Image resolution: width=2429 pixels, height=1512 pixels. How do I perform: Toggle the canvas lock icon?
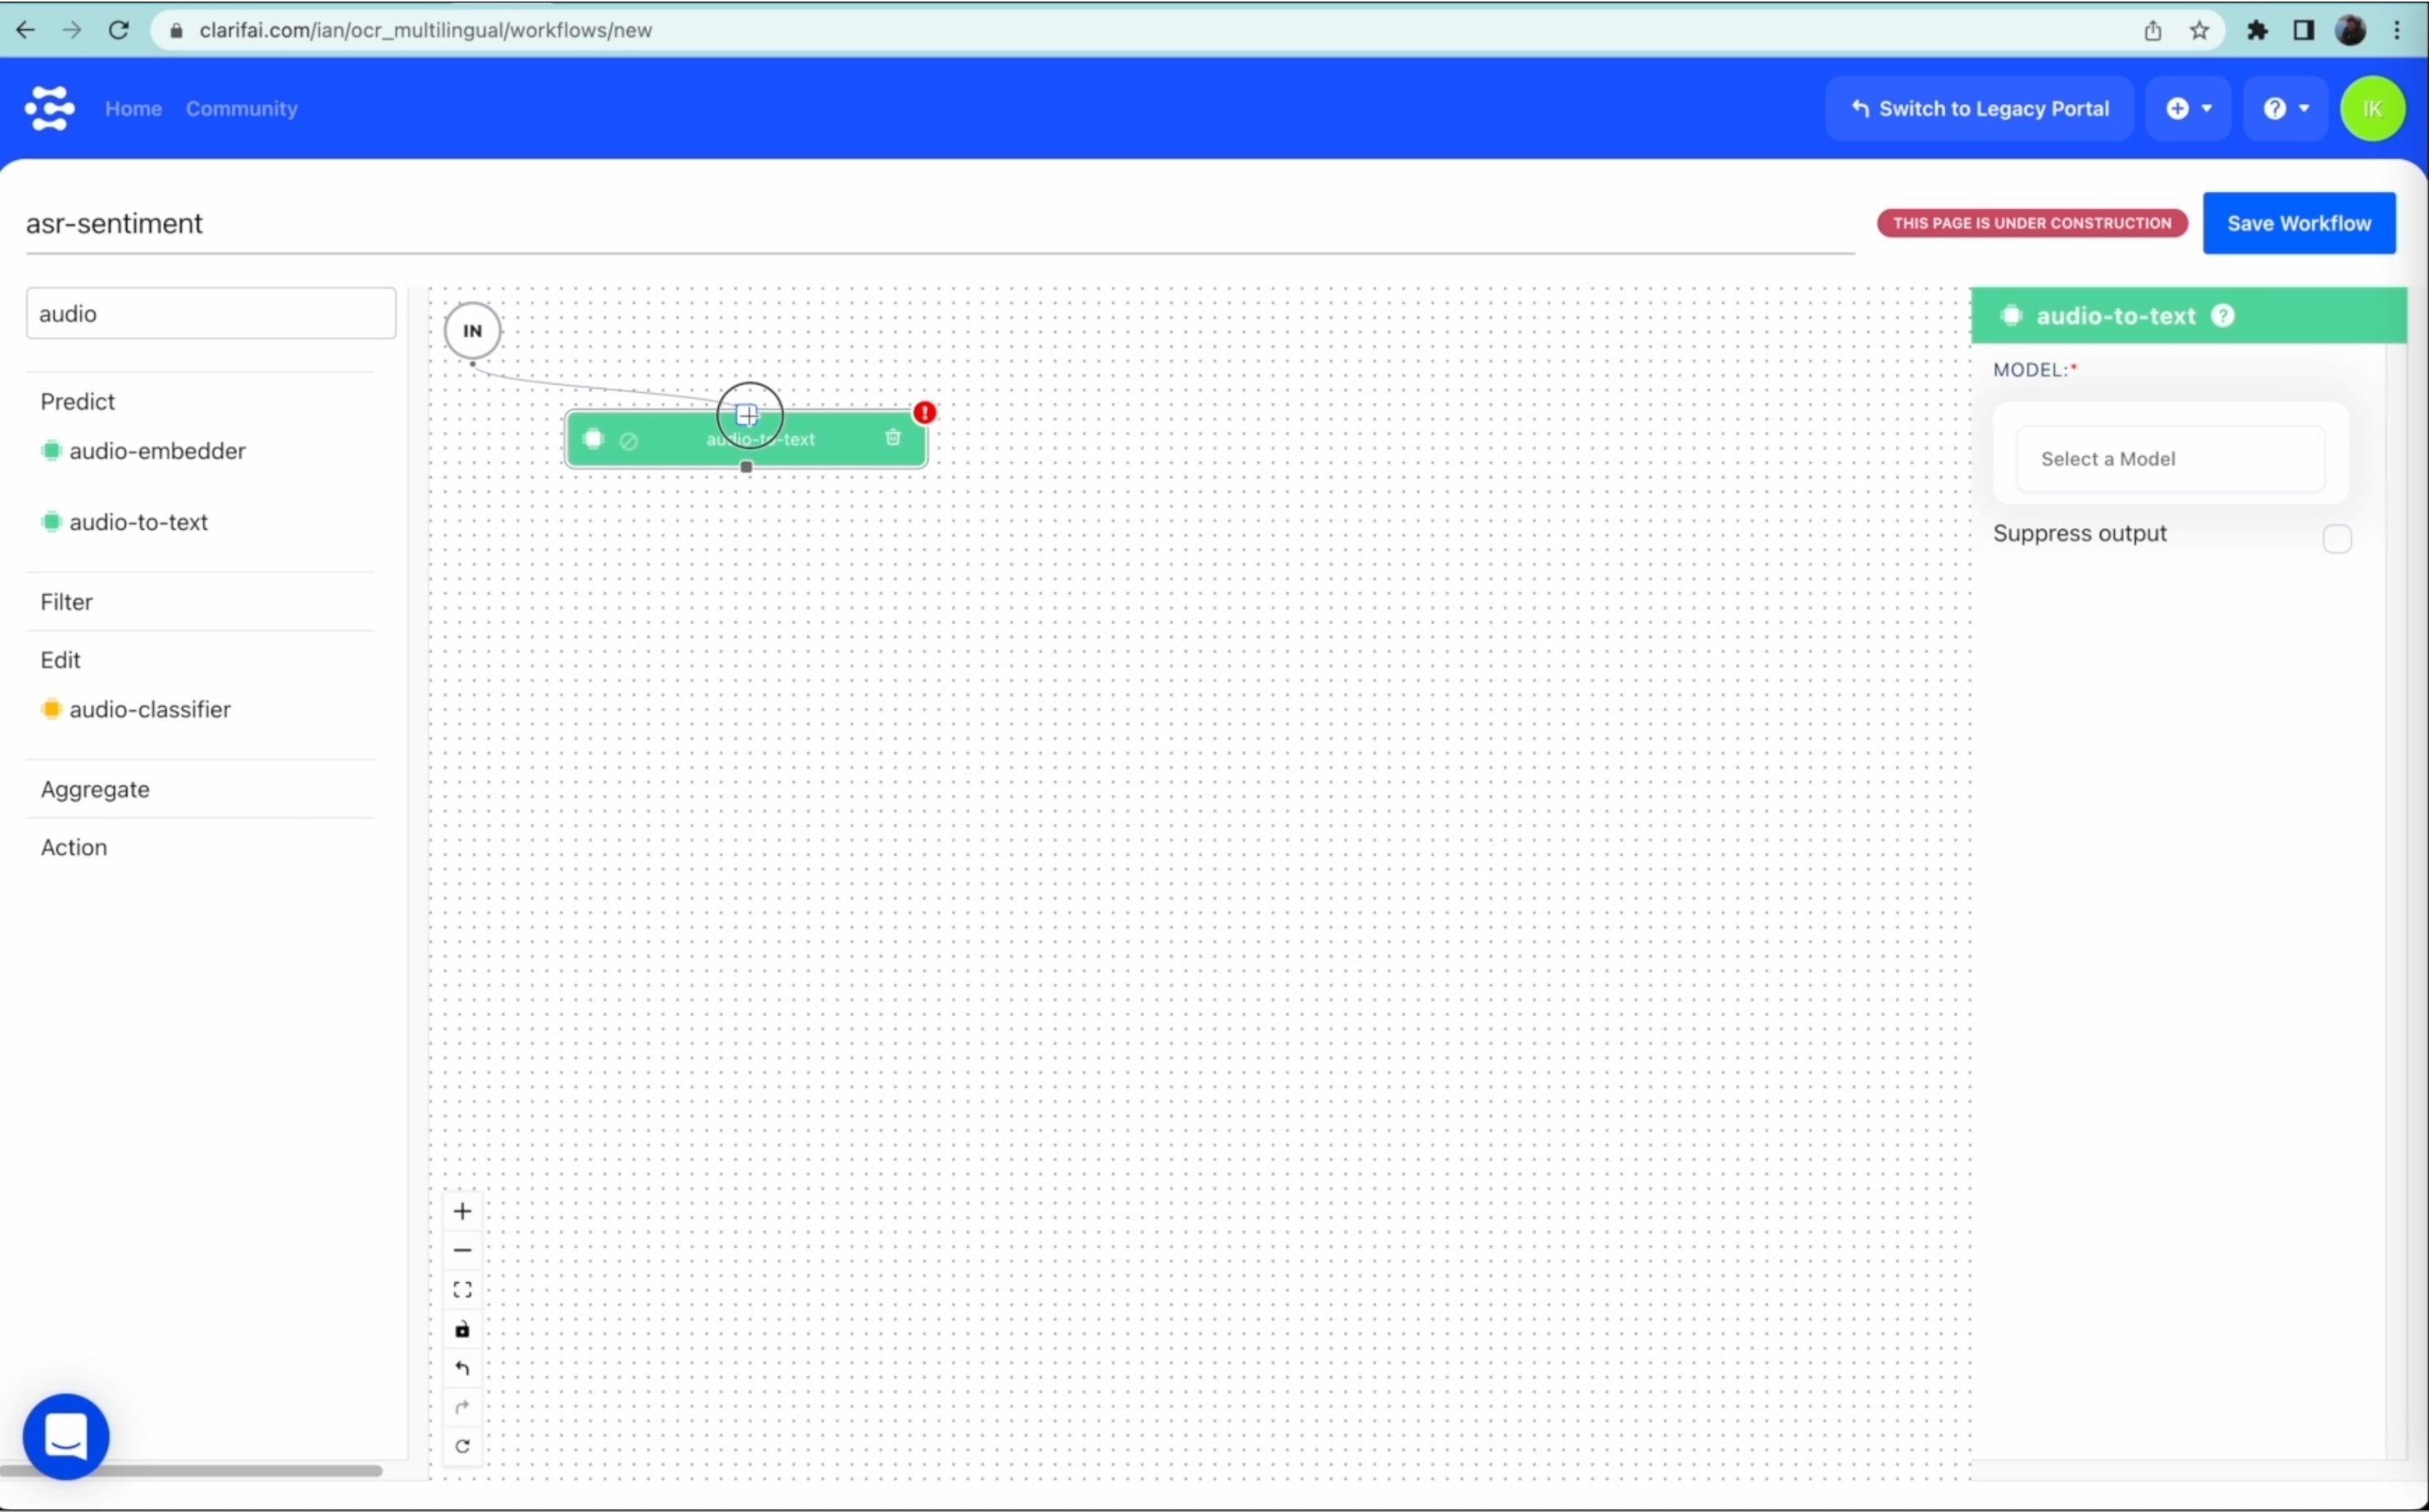click(x=462, y=1329)
